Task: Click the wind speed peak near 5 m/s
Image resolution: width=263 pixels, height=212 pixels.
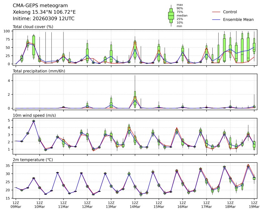Action: point(33,121)
